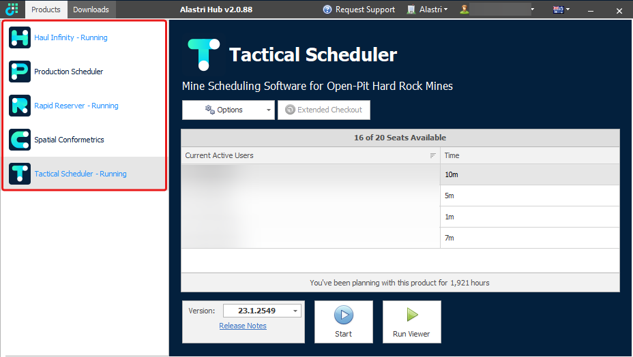Click the Time column header

coord(529,155)
